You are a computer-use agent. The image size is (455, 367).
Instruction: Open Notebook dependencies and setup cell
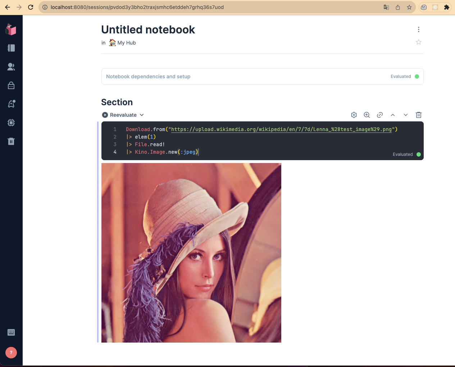262,76
